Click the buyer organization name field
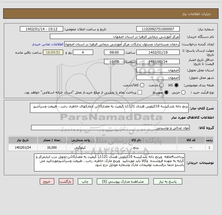222x215 pixels. click(x=115, y=36)
